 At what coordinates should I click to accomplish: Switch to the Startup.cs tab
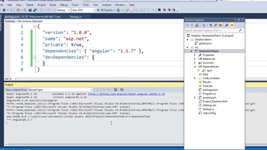(76, 17)
